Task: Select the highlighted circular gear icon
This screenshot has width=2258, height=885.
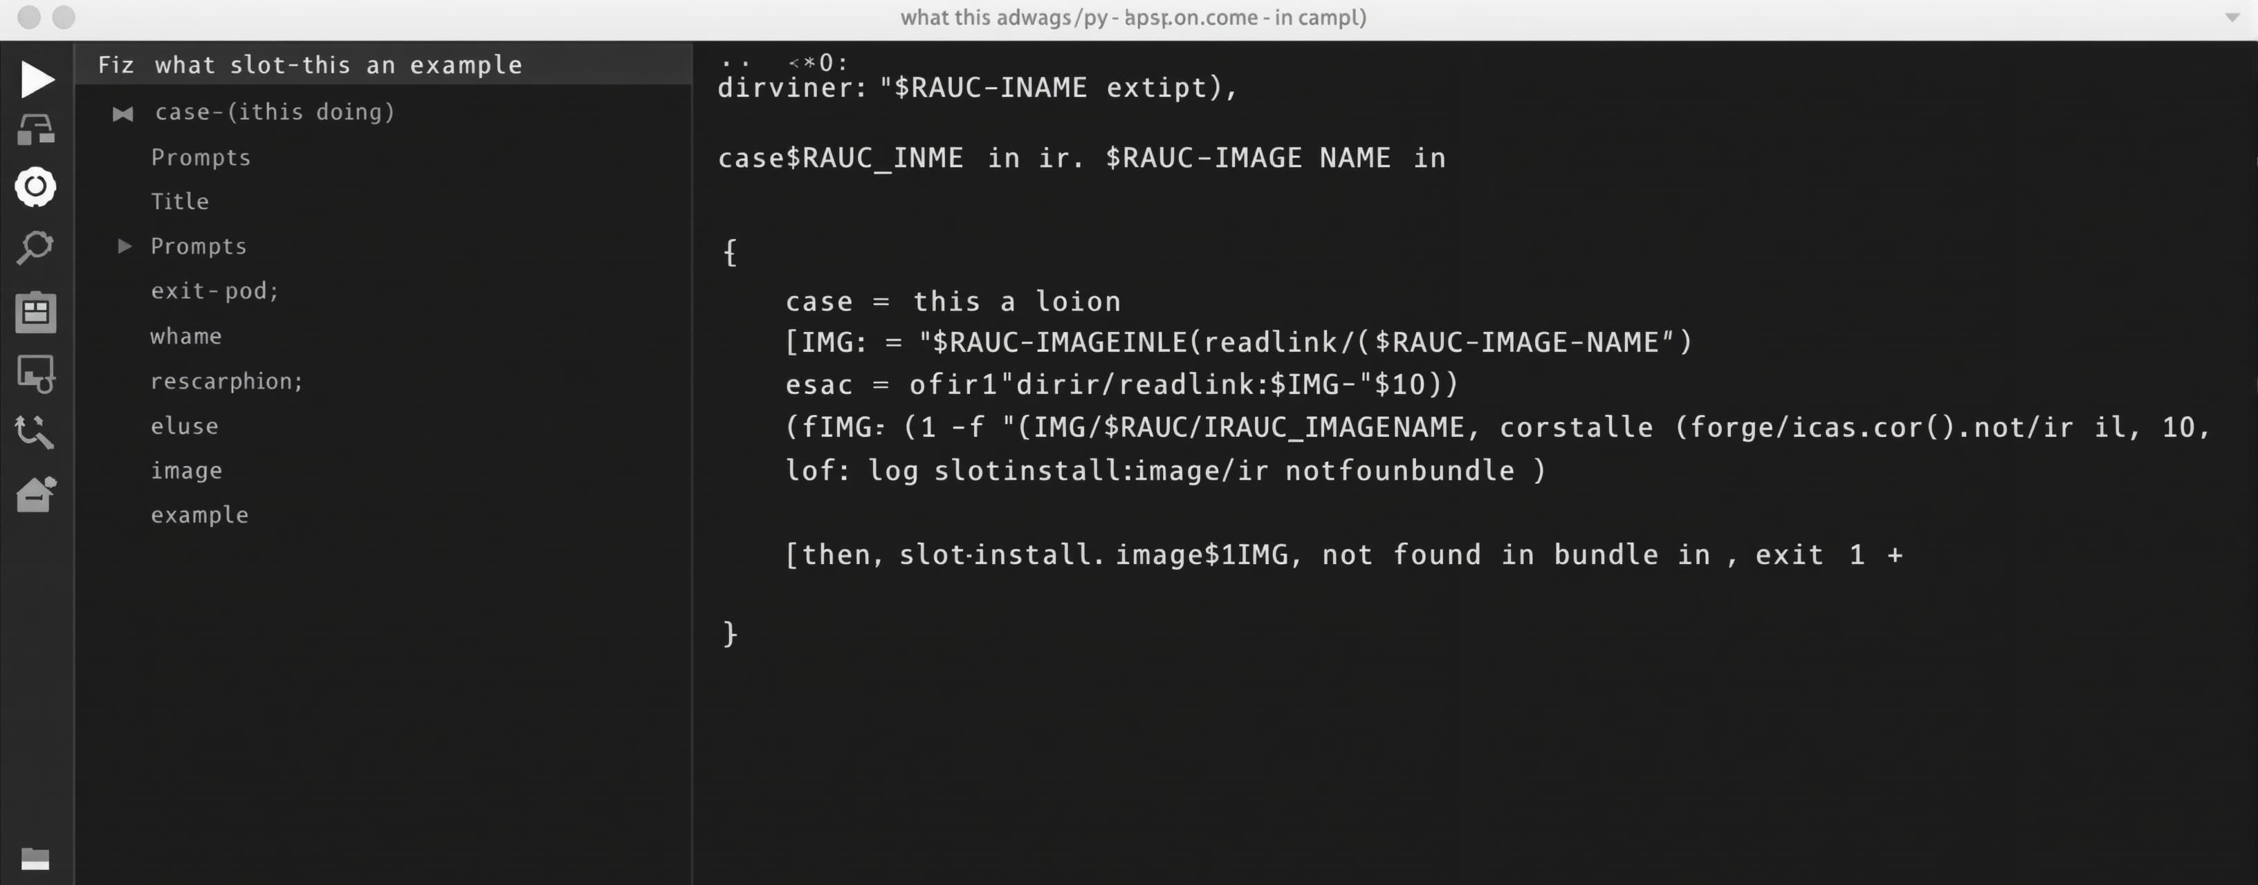Action: coord(36,187)
